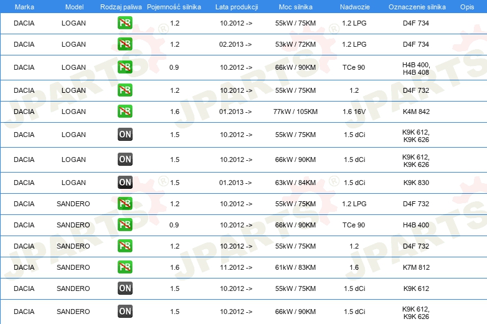Click petrol icon in Sandero H4B 400 row
The image size is (487, 324).
125,224
